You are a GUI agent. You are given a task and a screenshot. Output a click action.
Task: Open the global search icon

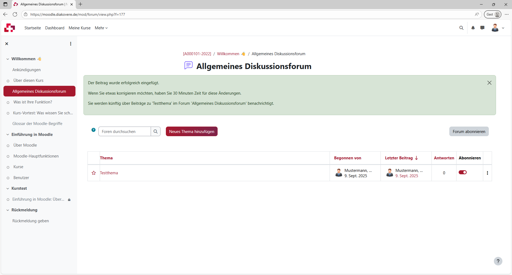[x=462, y=28]
